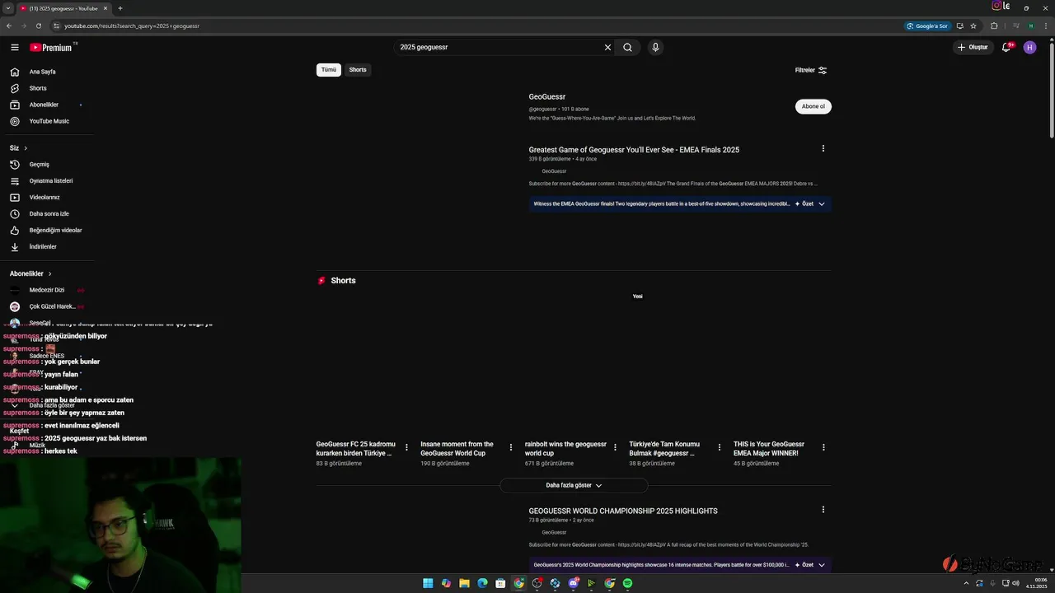Open 'Insane moment from the GeoGuessr World Cup'
This screenshot has height=593, width=1055.
(x=457, y=449)
